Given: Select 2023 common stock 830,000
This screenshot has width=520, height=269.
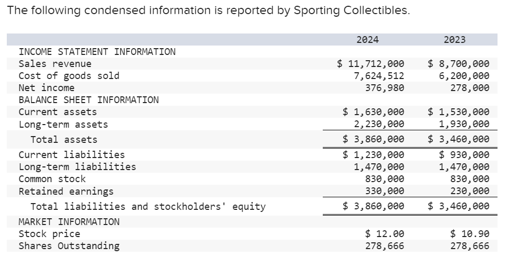Looking at the screenshot, I should point(470,179).
